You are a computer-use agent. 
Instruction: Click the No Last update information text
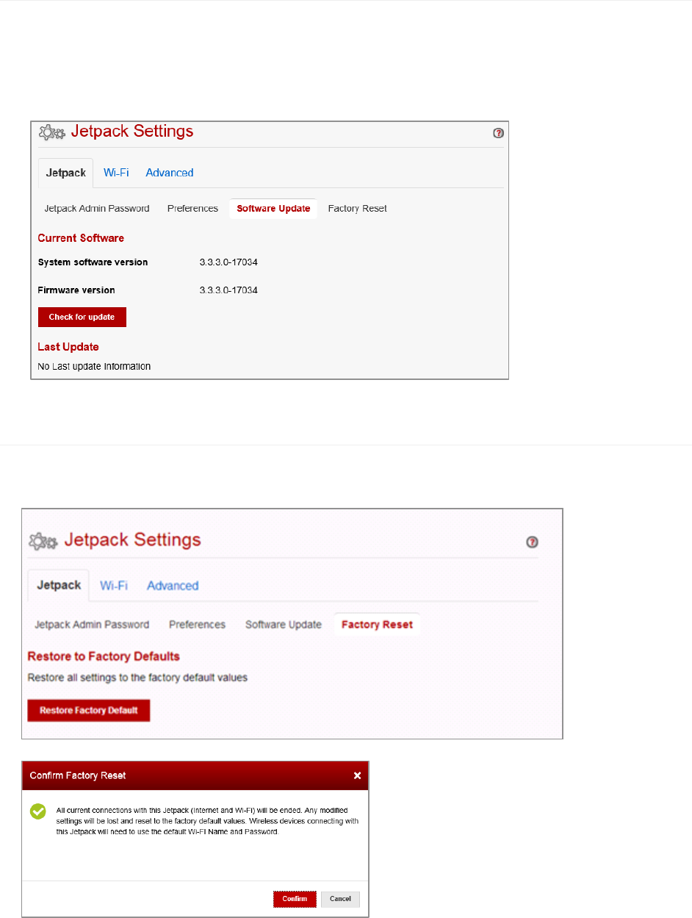click(94, 366)
